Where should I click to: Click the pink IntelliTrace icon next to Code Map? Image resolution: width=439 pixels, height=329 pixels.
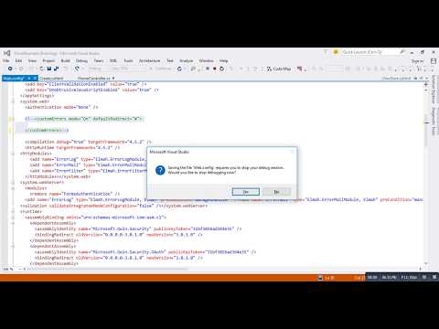[300, 69]
